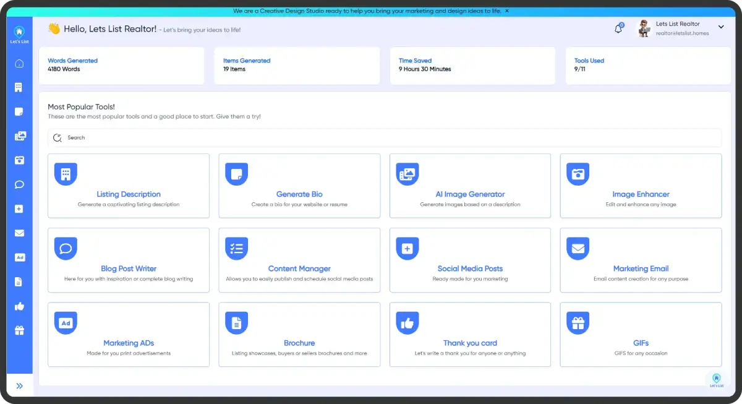
Task: Launch the AI Image Generator tool
Action: coord(470,186)
